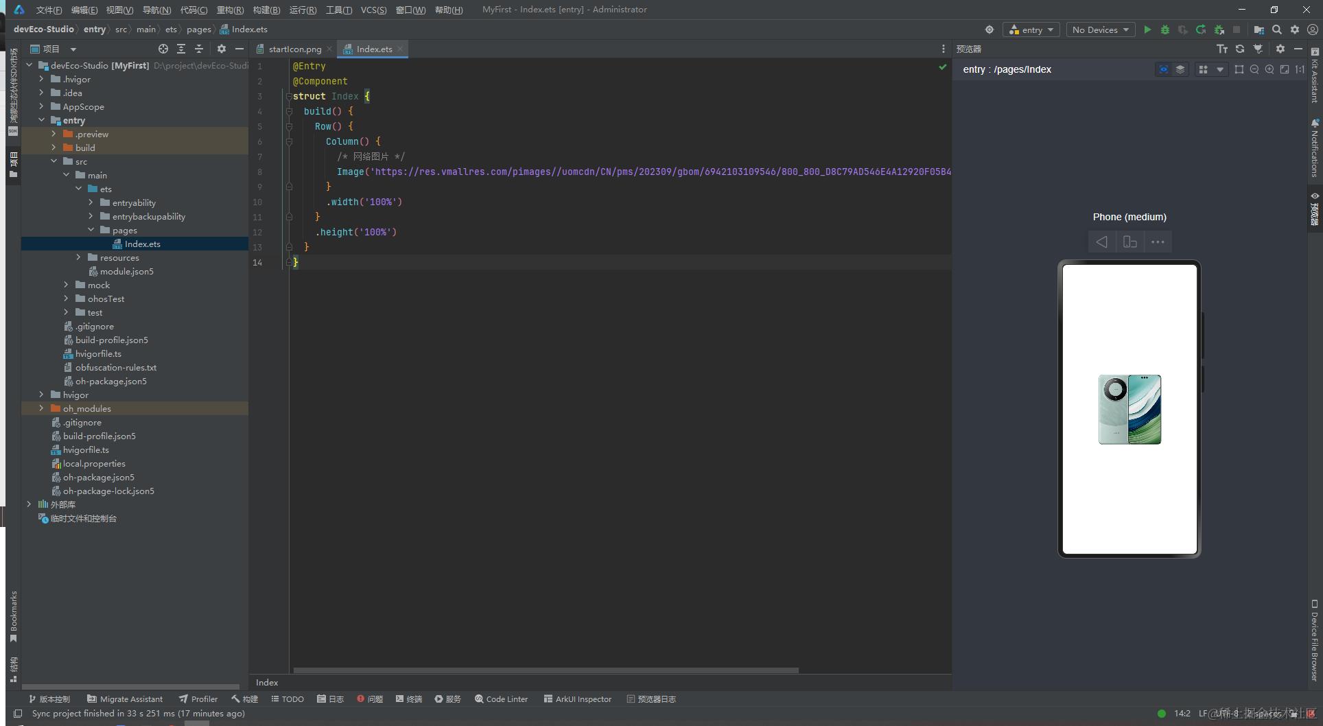Open the Migrate Assistant tool window
Image resolution: width=1323 pixels, height=726 pixels.
(125, 699)
